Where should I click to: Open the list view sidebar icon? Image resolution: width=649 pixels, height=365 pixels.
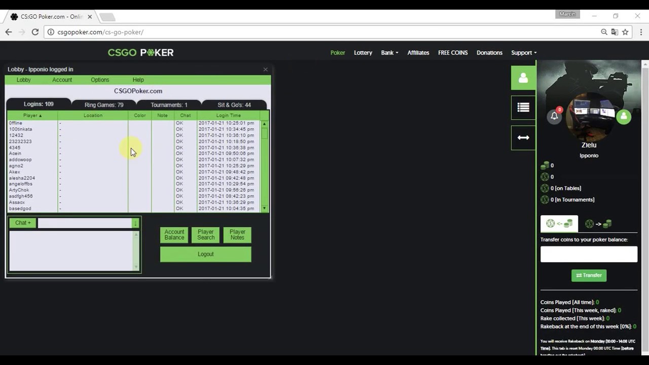pos(523,107)
